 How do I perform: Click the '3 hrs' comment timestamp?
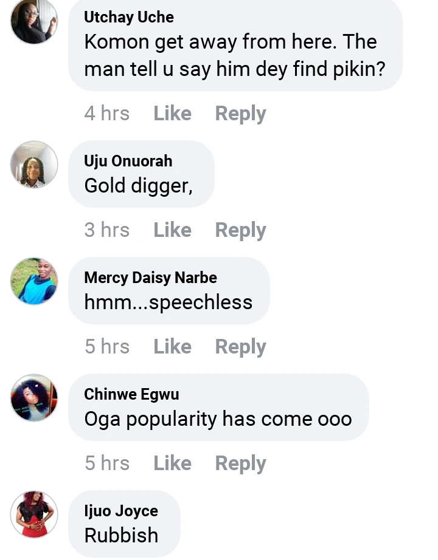[x=107, y=230]
